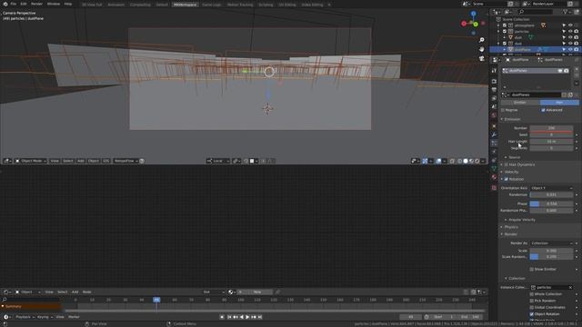Jump to the end frame in timeline

260,317
